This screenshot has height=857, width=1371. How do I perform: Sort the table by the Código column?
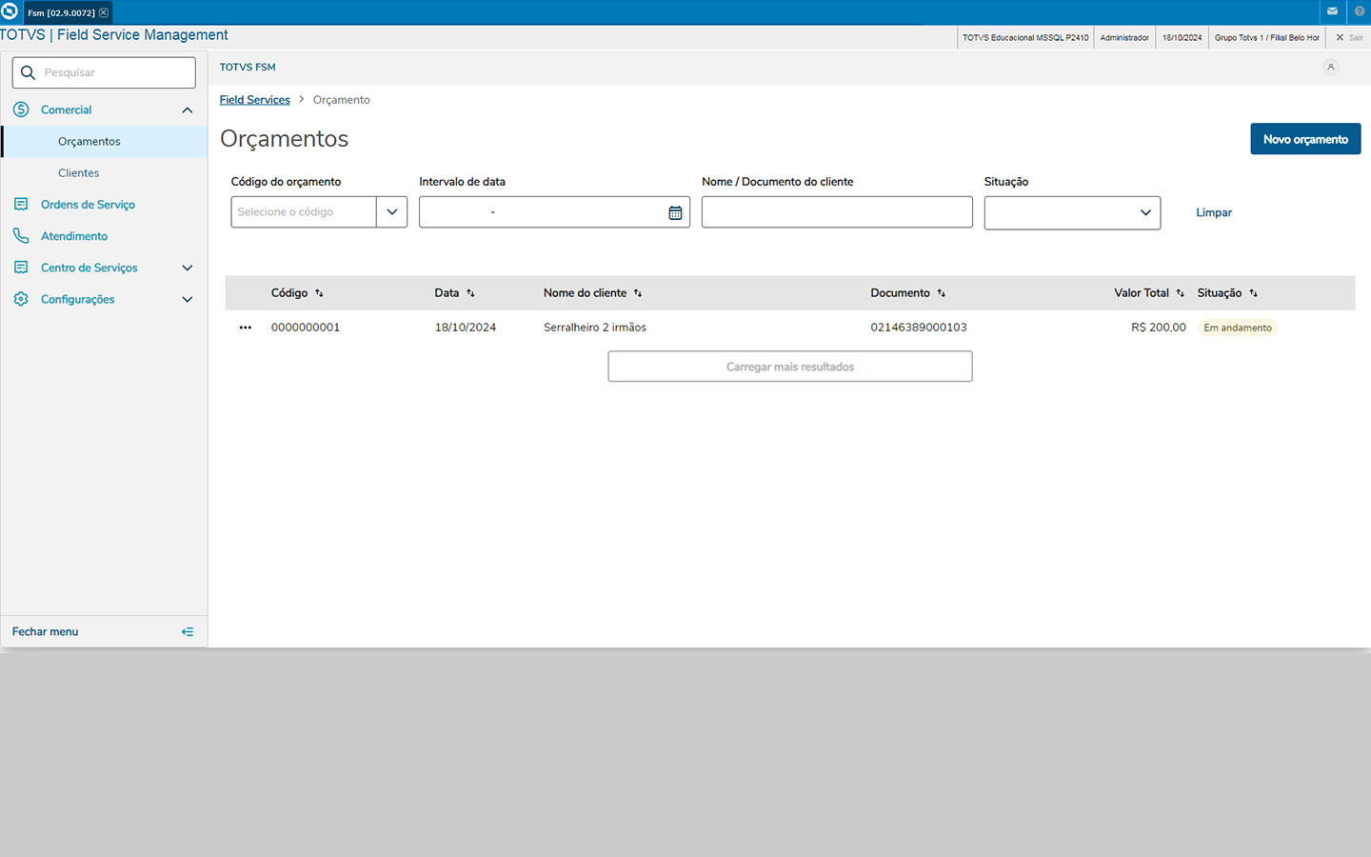point(319,293)
